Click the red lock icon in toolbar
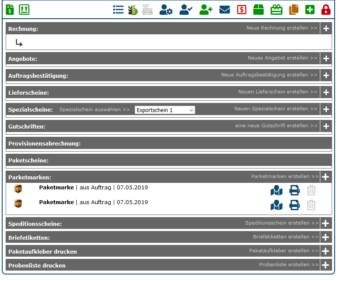The height and width of the screenshot is (281, 339). tap(326, 10)
